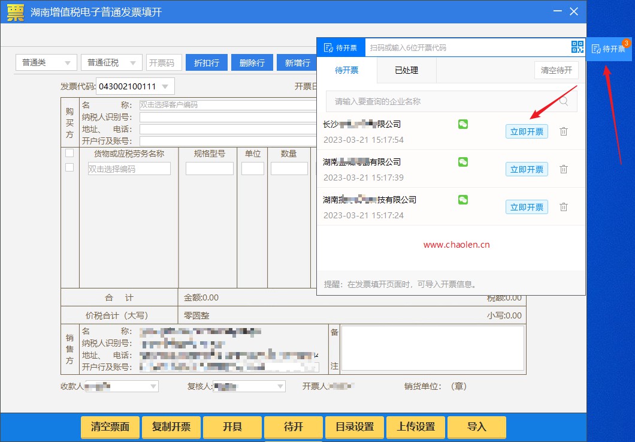This screenshot has width=635, height=442.
Task: Click the 数量 input cell
Action: click(x=289, y=169)
